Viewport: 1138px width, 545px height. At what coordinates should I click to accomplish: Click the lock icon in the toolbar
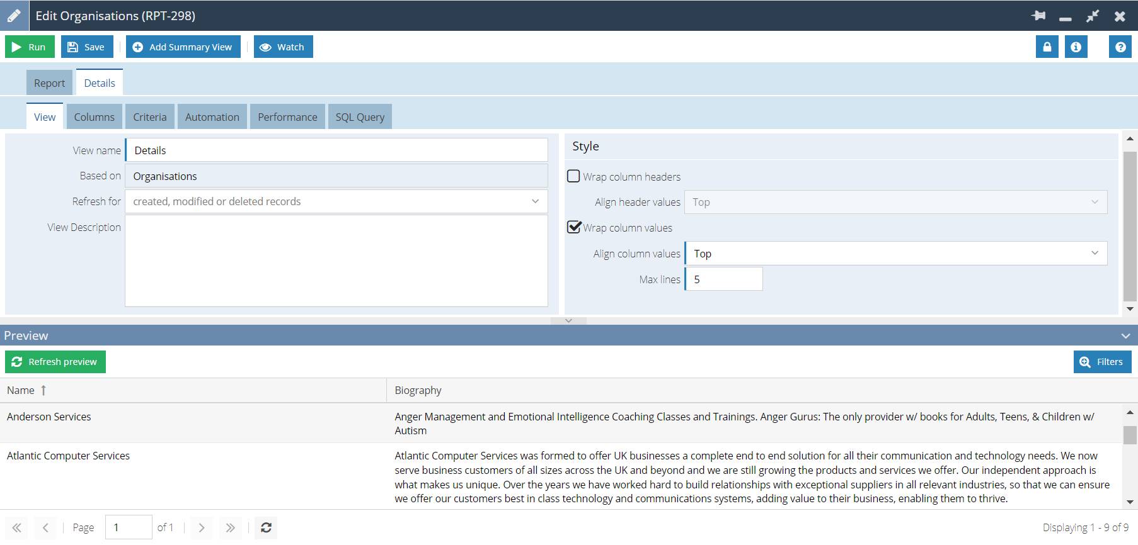(x=1047, y=47)
